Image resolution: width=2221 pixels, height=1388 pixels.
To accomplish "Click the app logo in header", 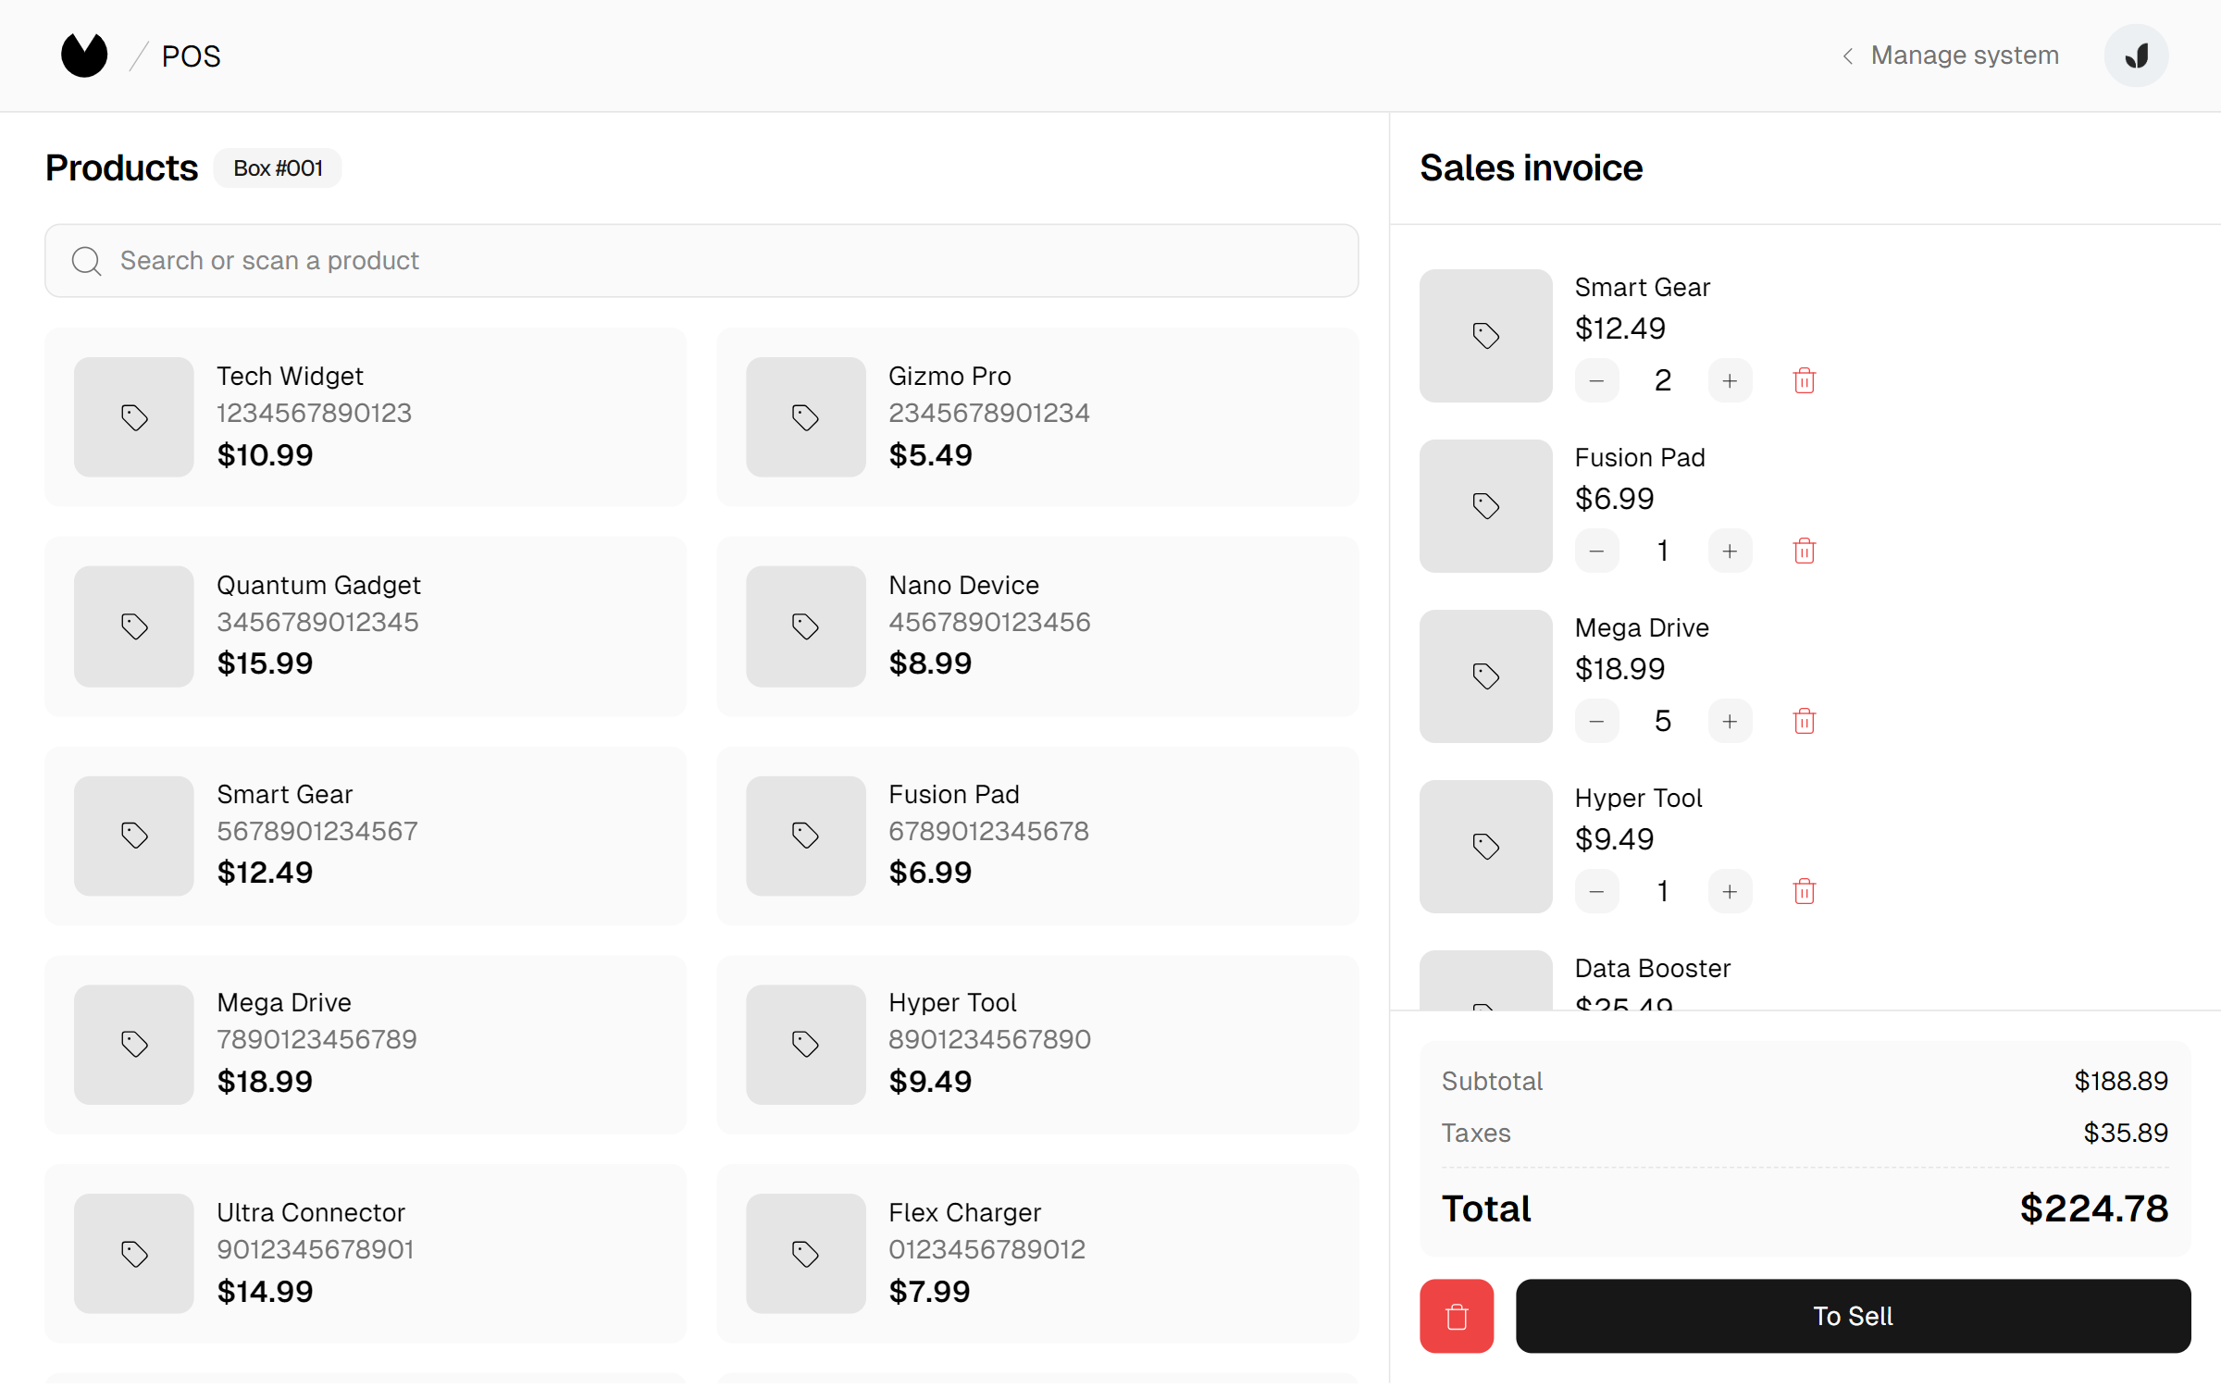I will [x=84, y=56].
